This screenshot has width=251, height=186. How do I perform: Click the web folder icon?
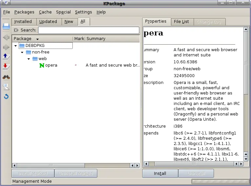tap(35, 59)
